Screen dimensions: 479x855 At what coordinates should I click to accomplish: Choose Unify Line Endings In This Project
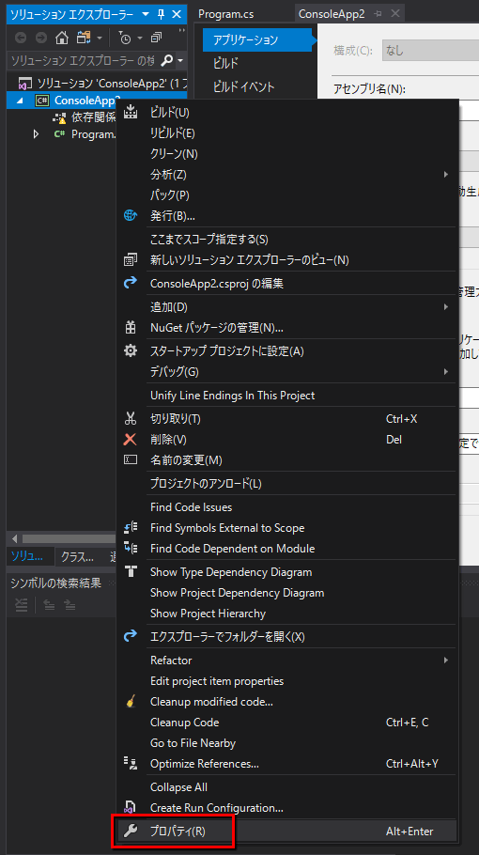click(287, 396)
